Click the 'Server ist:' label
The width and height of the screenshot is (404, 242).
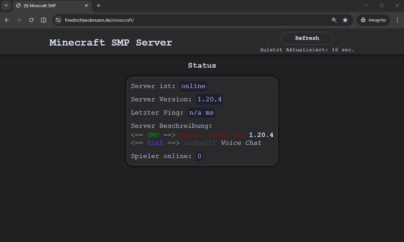[153, 86]
